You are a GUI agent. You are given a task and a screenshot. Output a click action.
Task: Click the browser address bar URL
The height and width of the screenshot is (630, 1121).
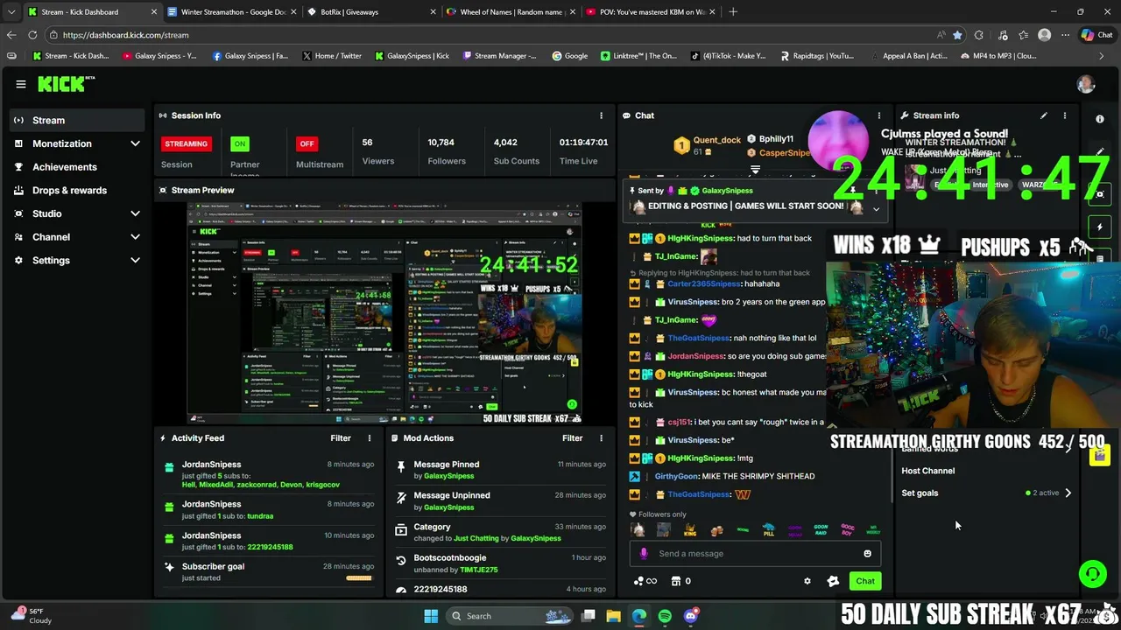click(x=125, y=35)
